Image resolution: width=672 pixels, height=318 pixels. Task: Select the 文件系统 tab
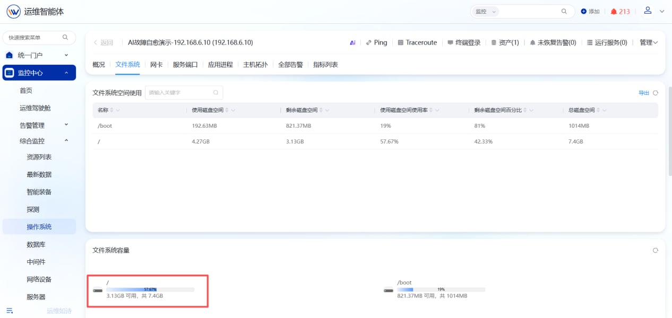point(128,65)
